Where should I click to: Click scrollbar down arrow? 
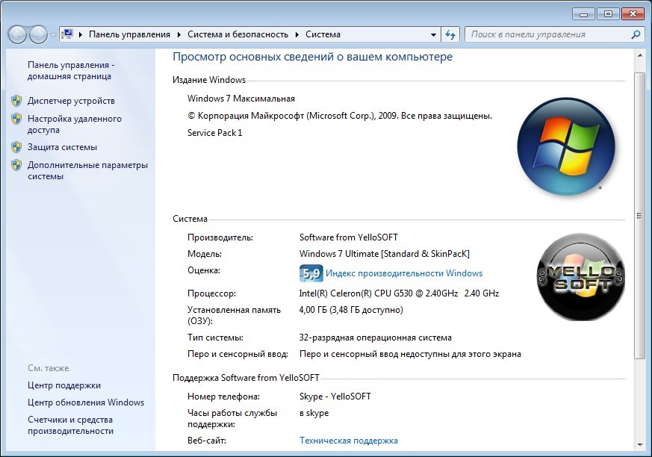[639, 445]
